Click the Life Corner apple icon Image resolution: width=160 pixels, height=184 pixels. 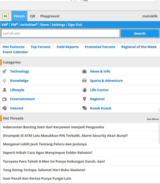click(x=84, y=90)
